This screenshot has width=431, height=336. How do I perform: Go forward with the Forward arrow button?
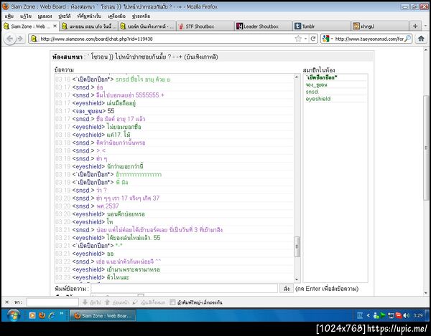(x=20, y=39)
